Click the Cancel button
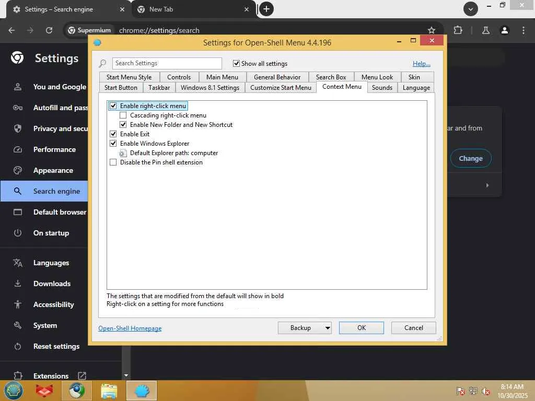This screenshot has width=535, height=401. 414,328
